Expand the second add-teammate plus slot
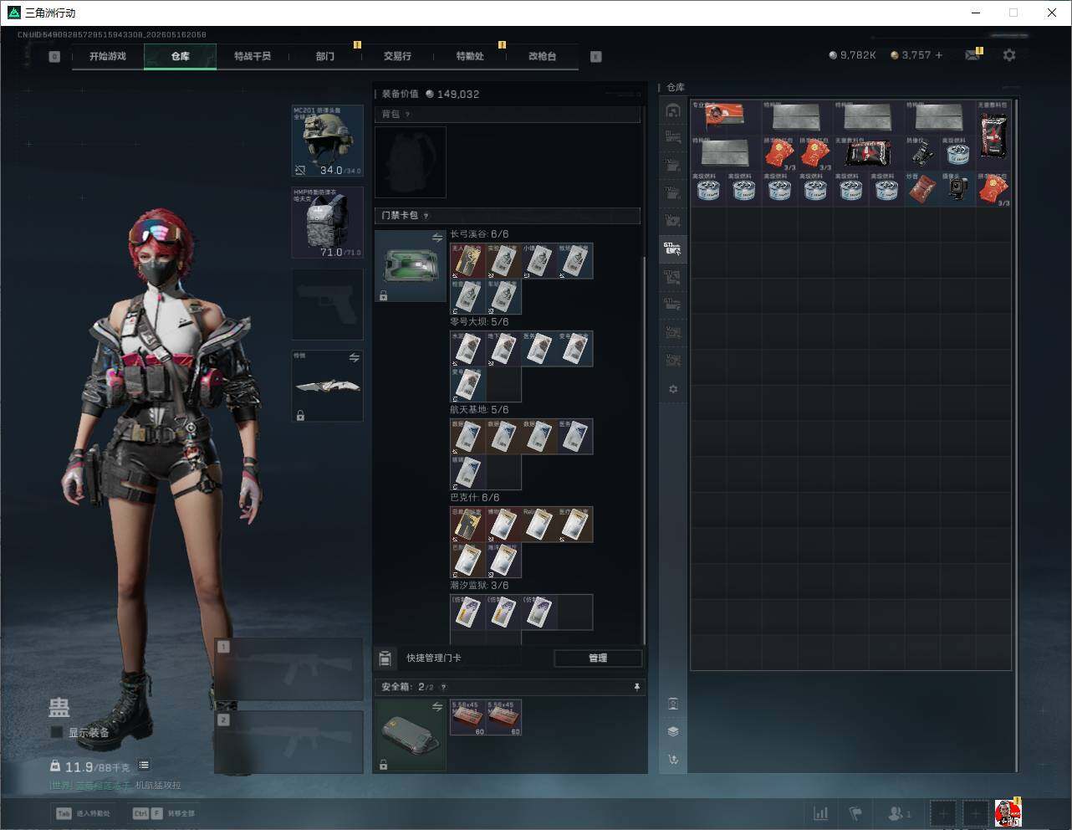1072x830 pixels. click(975, 813)
